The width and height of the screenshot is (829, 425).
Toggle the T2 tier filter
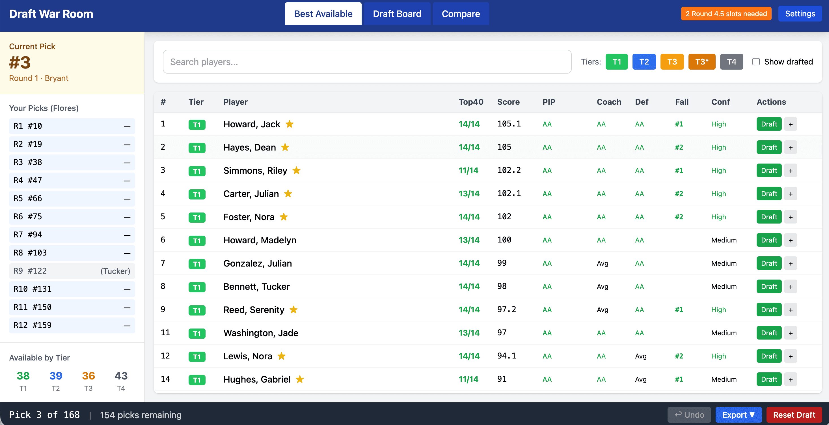pyautogui.click(x=644, y=61)
